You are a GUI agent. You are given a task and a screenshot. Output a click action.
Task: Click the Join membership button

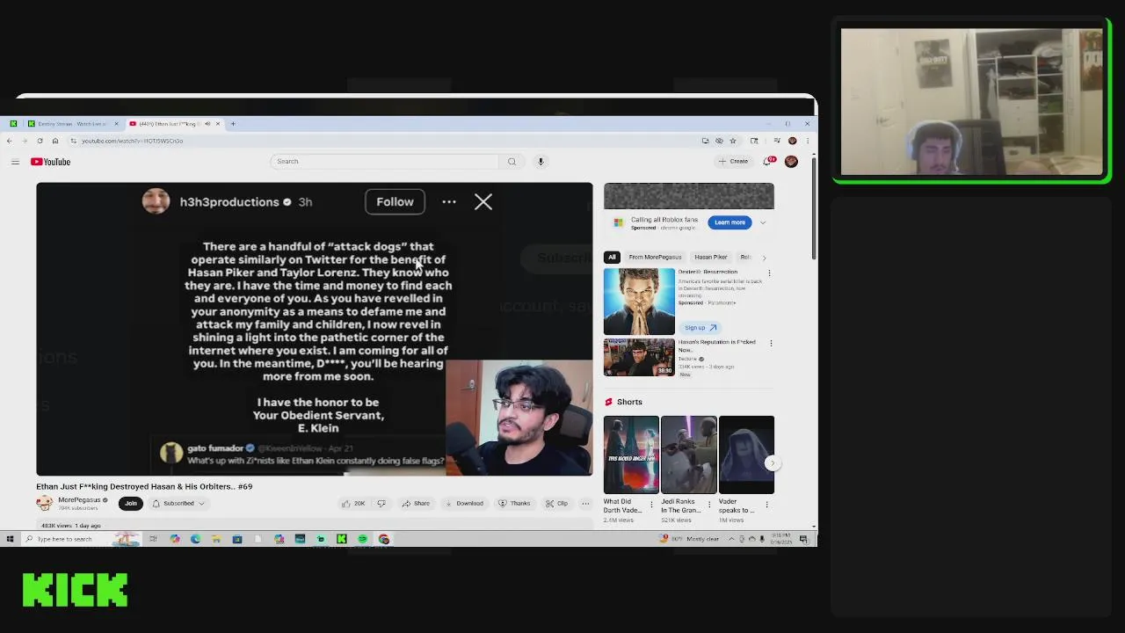pyautogui.click(x=131, y=503)
